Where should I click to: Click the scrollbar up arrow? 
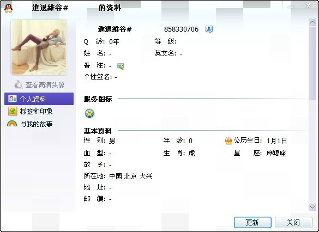(312, 22)
